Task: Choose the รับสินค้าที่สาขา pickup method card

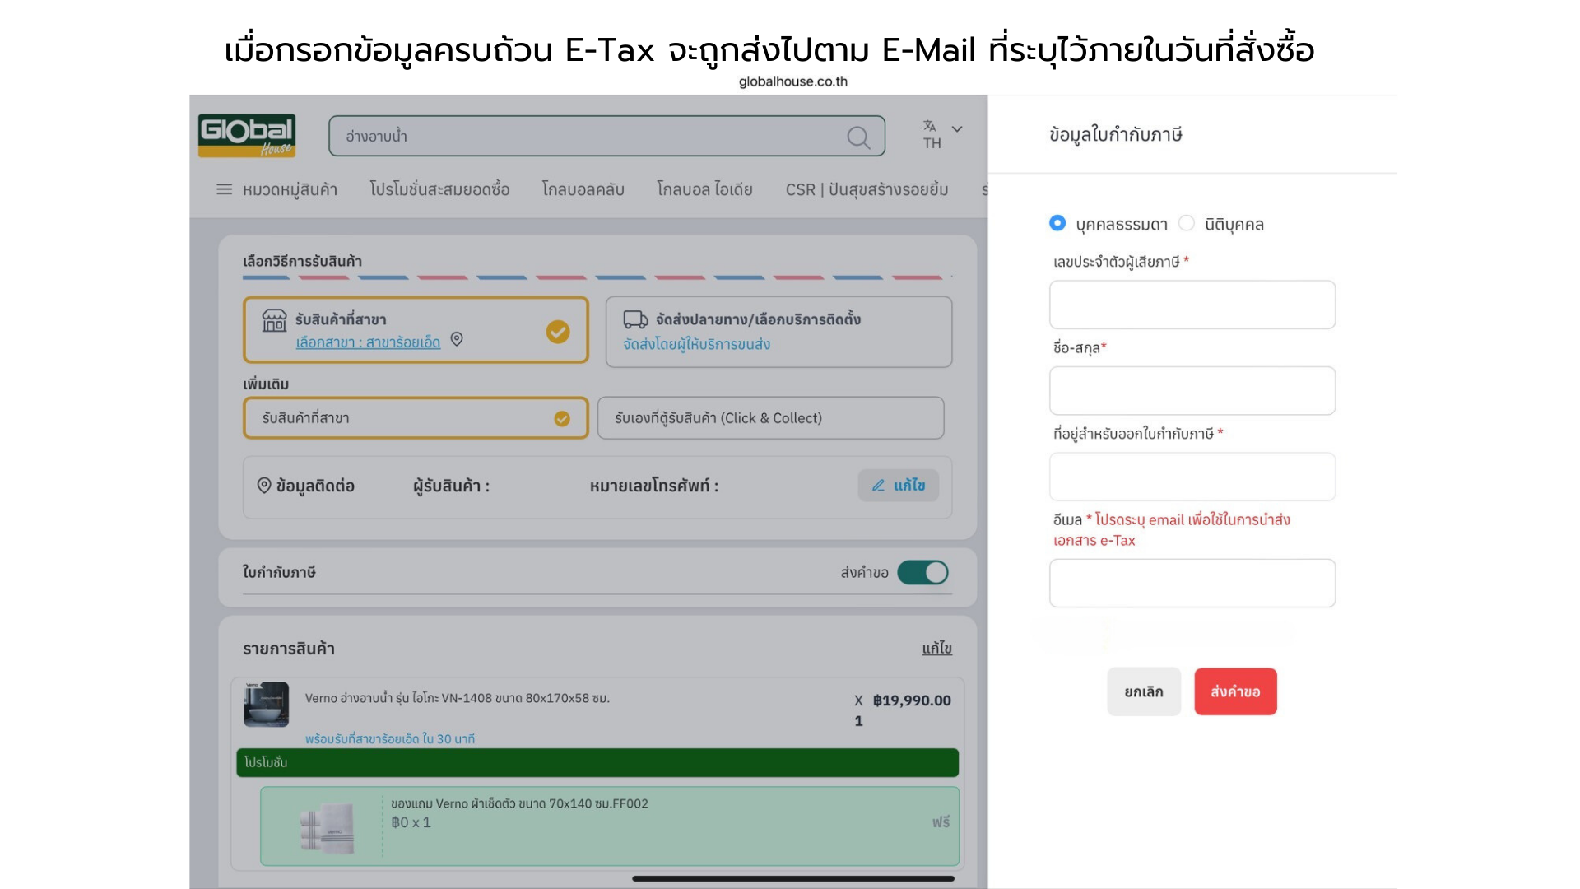Action: click(416, 330)
